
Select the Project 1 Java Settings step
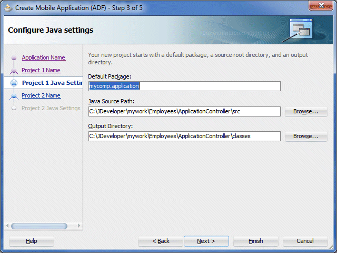52,83
